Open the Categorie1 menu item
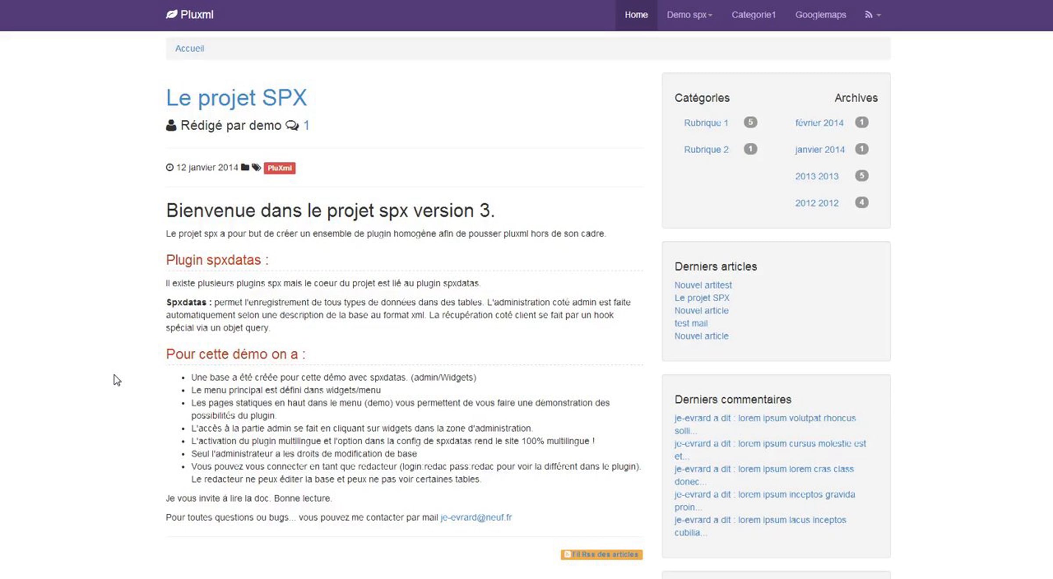1053x579 pixels. pyautogui.click(x=753, y=15)
